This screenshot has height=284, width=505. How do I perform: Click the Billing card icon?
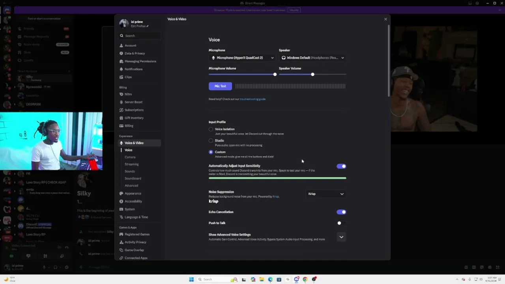click(122, 126)
